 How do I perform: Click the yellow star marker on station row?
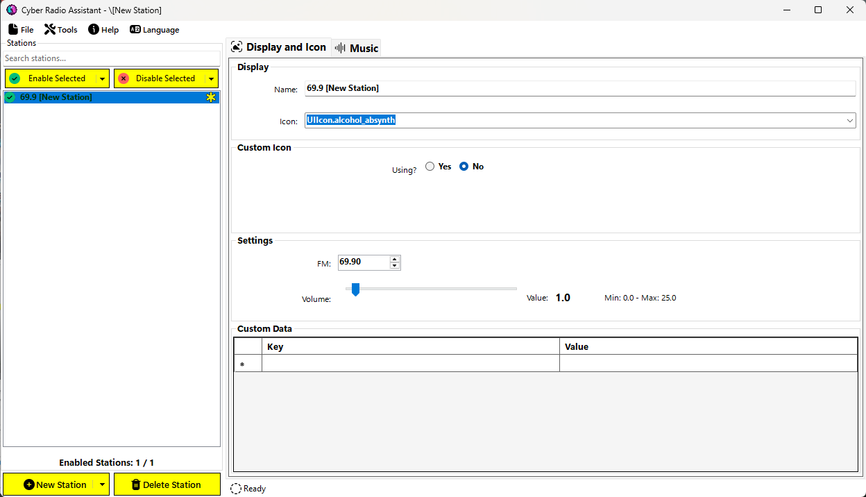(x=211, y=97)
